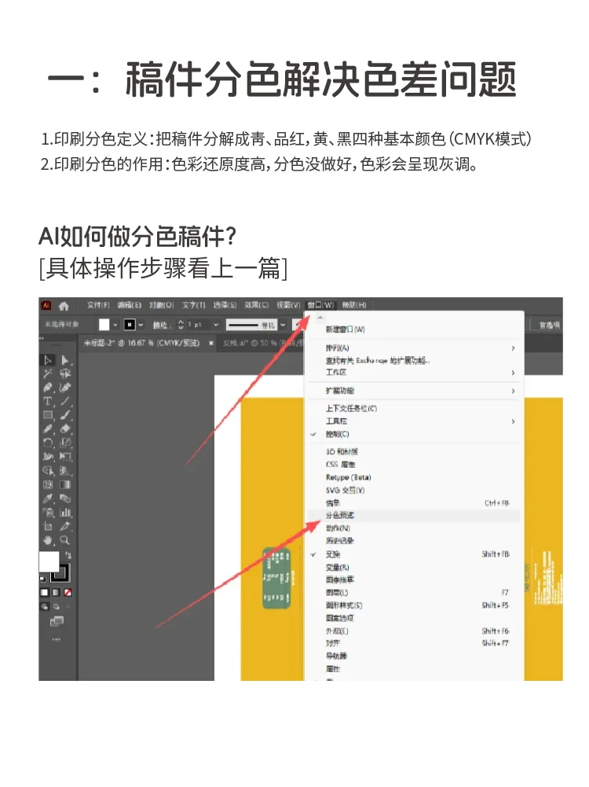Image resolution: width=589 pixels, height=787 pixels.
Task: Swap fill and stroke colors
Action: 68,555
